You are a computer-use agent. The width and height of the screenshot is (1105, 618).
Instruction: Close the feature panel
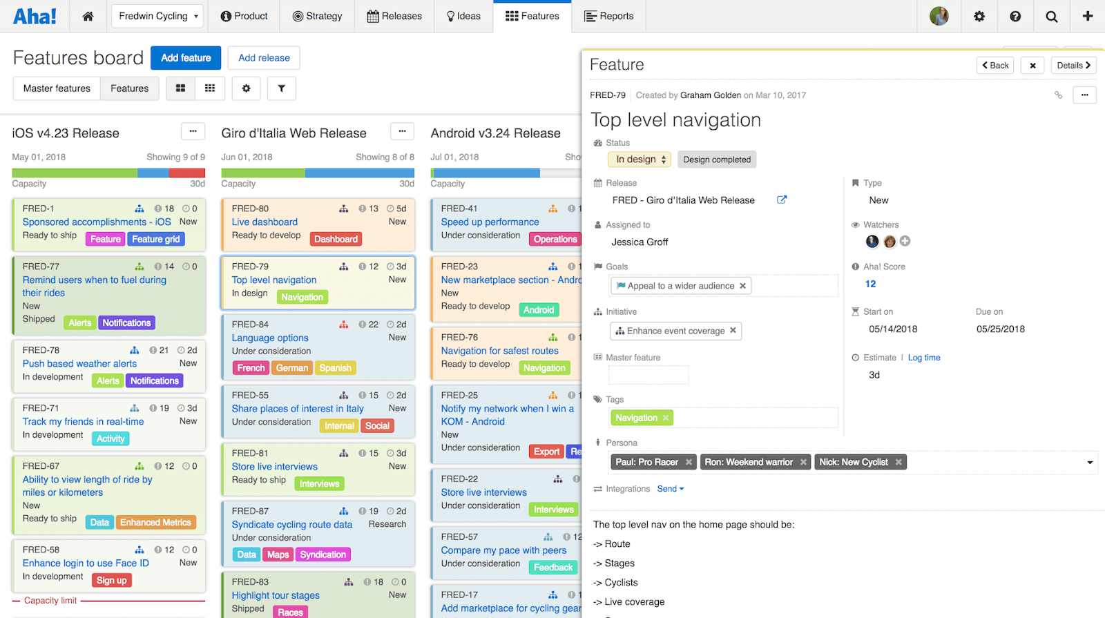point(1032,66)
